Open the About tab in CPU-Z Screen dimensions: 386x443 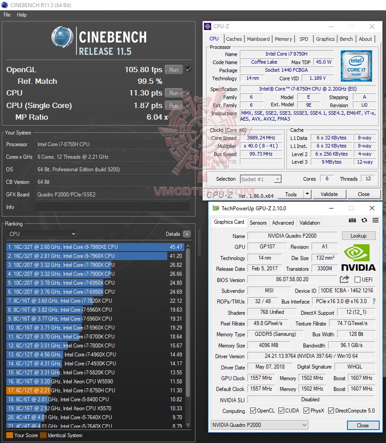coord(365,39)
